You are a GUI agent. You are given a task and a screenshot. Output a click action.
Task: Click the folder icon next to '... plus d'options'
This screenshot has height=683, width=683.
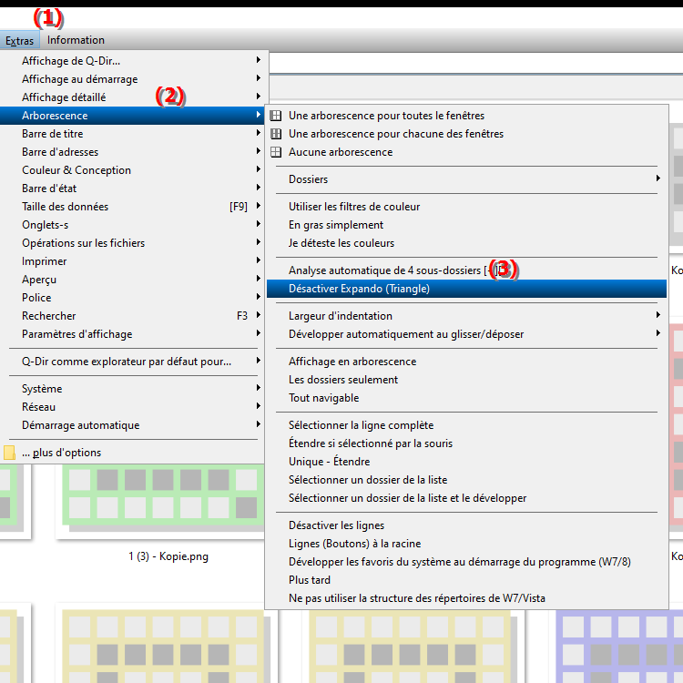[9, 453]
